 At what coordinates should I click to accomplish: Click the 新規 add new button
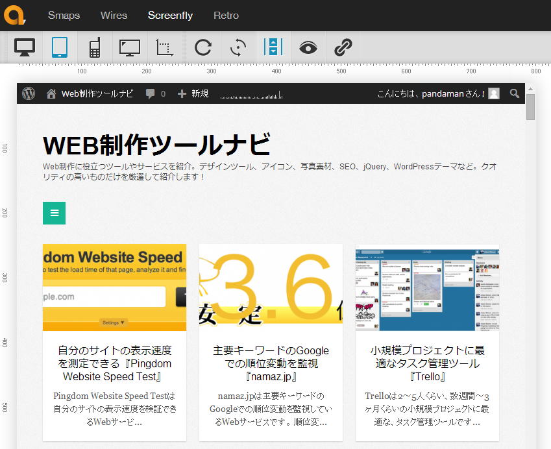click(x=193, y=93)
